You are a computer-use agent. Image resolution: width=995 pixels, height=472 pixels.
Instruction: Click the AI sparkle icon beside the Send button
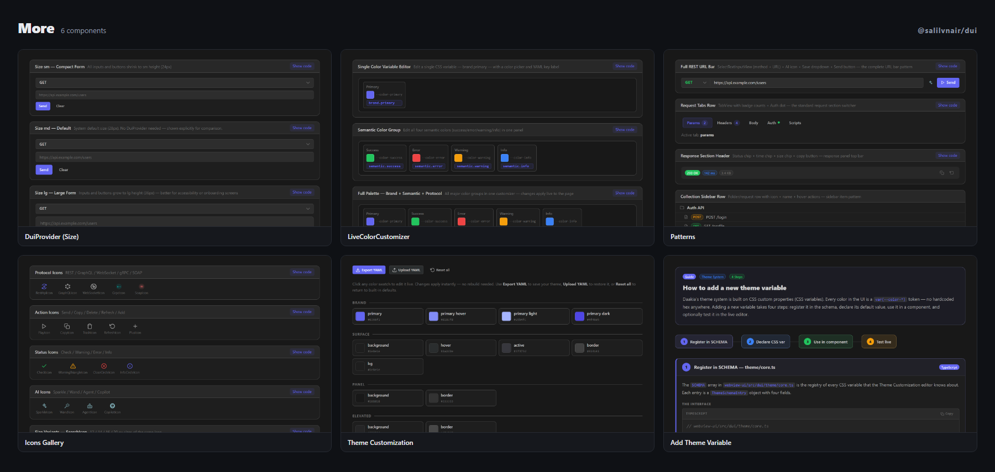click(930, 83)
